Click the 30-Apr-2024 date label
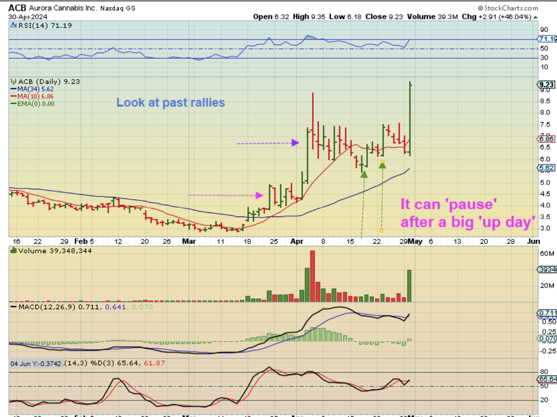The height and width of the screenshot is (417, 557). 27,17
